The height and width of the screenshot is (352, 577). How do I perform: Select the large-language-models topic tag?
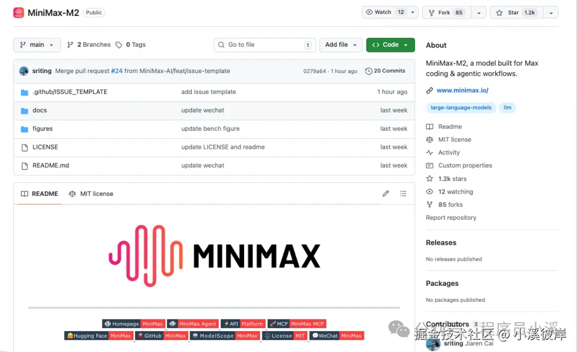tap(461, 108)
